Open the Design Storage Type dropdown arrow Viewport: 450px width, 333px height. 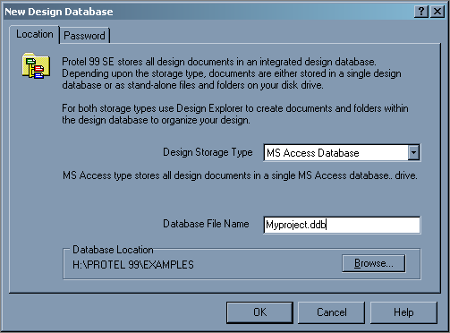pos(413,153)
